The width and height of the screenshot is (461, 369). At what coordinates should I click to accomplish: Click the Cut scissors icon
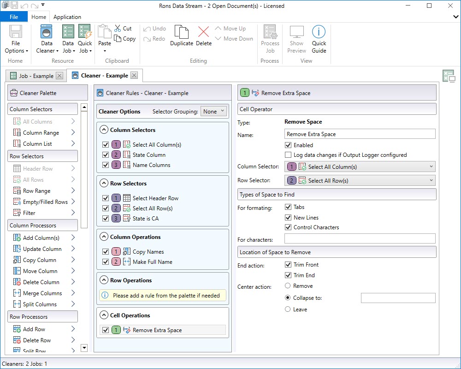(x=118, y=29)
